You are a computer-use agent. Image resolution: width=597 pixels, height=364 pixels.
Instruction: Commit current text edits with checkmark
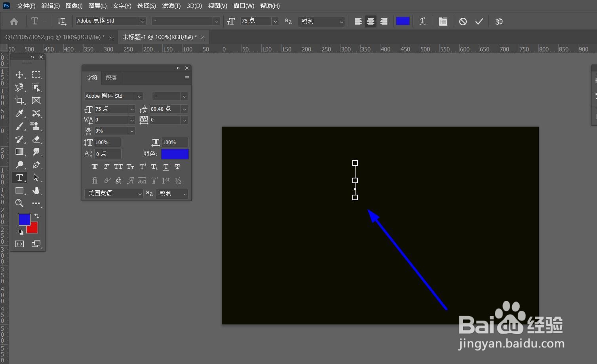coord(479,22)
